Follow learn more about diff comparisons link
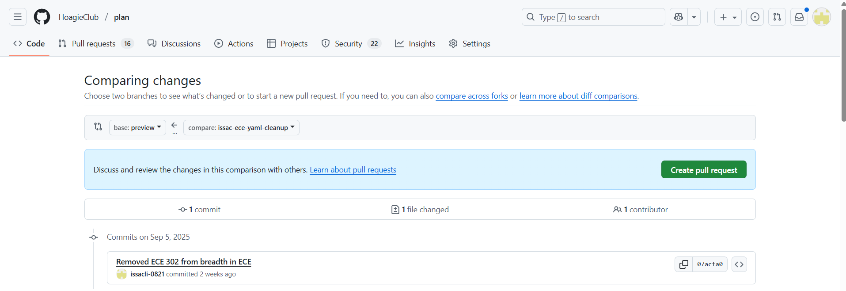Screen dimensions: 846x291 point(578,96)
